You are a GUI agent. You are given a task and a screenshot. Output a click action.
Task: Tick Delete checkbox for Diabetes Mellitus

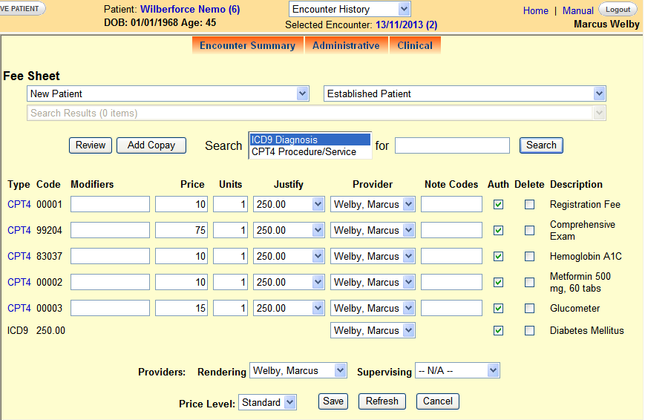click(529, 331)
